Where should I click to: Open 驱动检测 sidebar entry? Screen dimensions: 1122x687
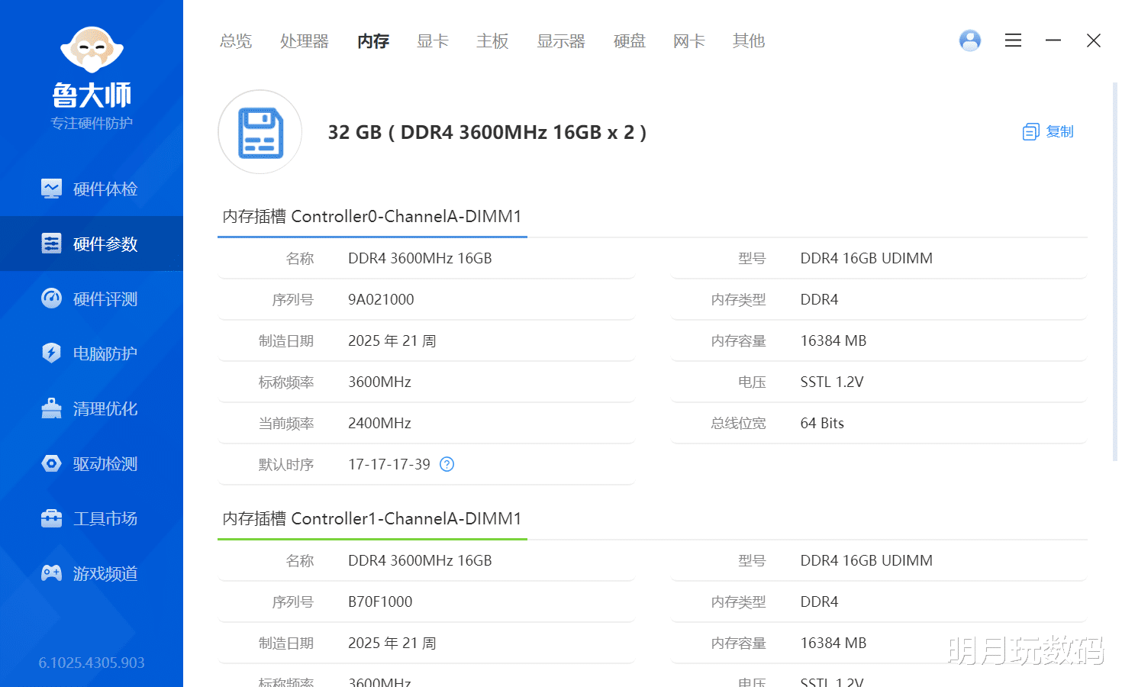click(105, 463)
